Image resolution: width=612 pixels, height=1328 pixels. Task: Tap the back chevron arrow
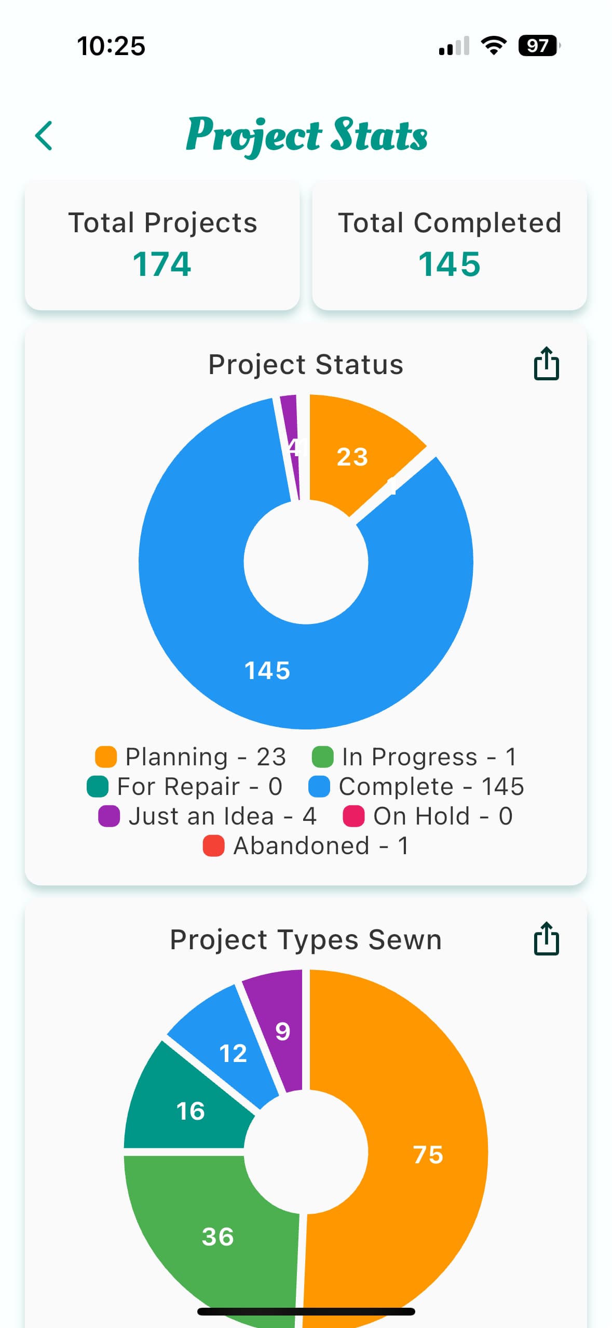pos(44,136)
